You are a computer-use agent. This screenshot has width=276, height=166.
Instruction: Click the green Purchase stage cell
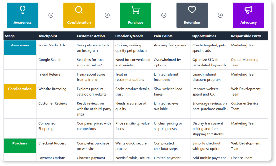[20, 146]
